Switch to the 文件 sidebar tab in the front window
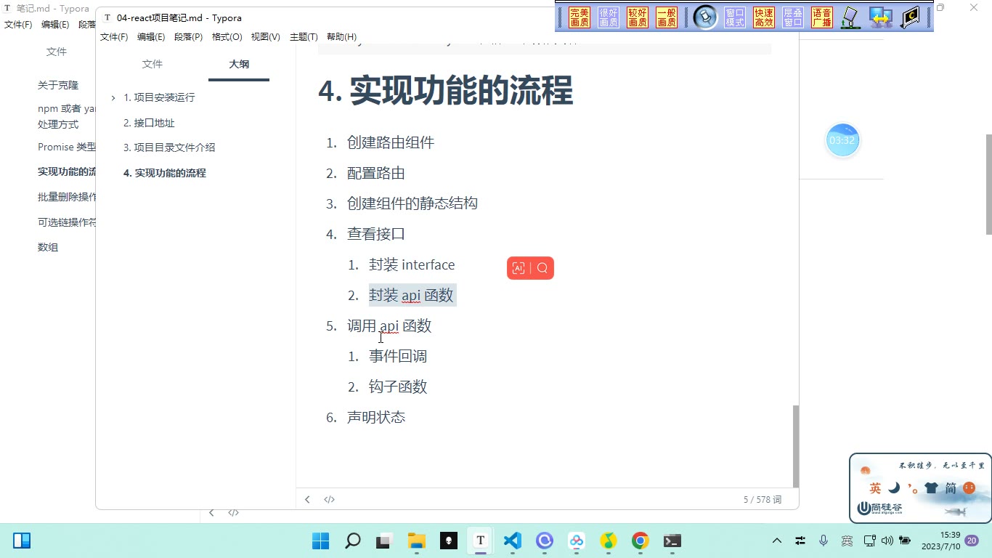Screen dimensions: 992x558 tap(153, 64)
